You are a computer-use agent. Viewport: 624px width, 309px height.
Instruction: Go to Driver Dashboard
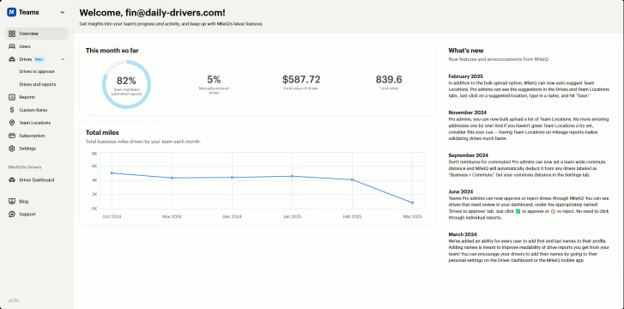point(36,180)
